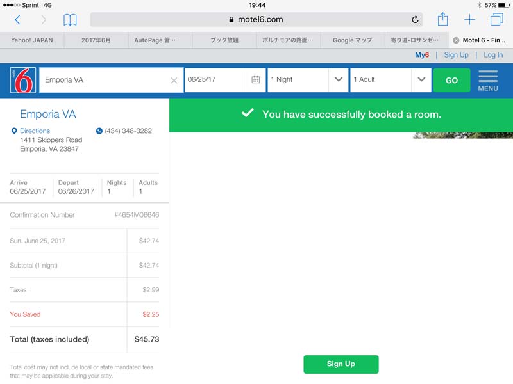Click the Log In link

[493, 55]
